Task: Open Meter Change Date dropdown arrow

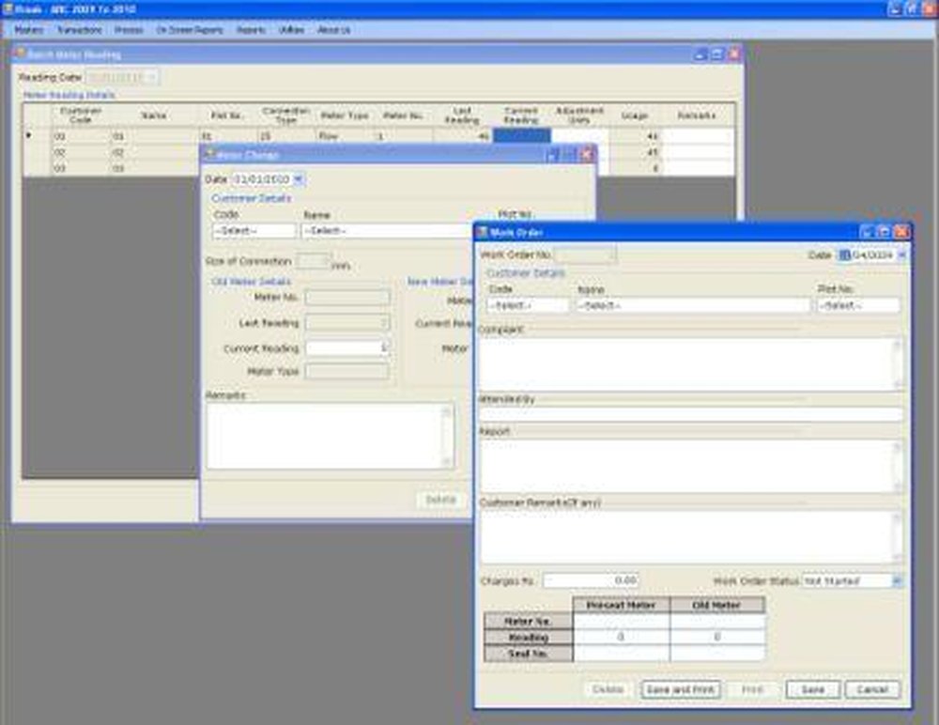Action: 299,179
